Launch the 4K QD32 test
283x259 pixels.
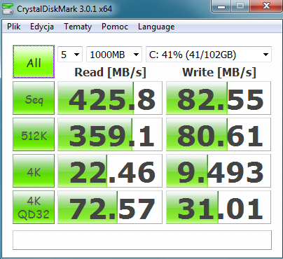[x=34, y=207]
